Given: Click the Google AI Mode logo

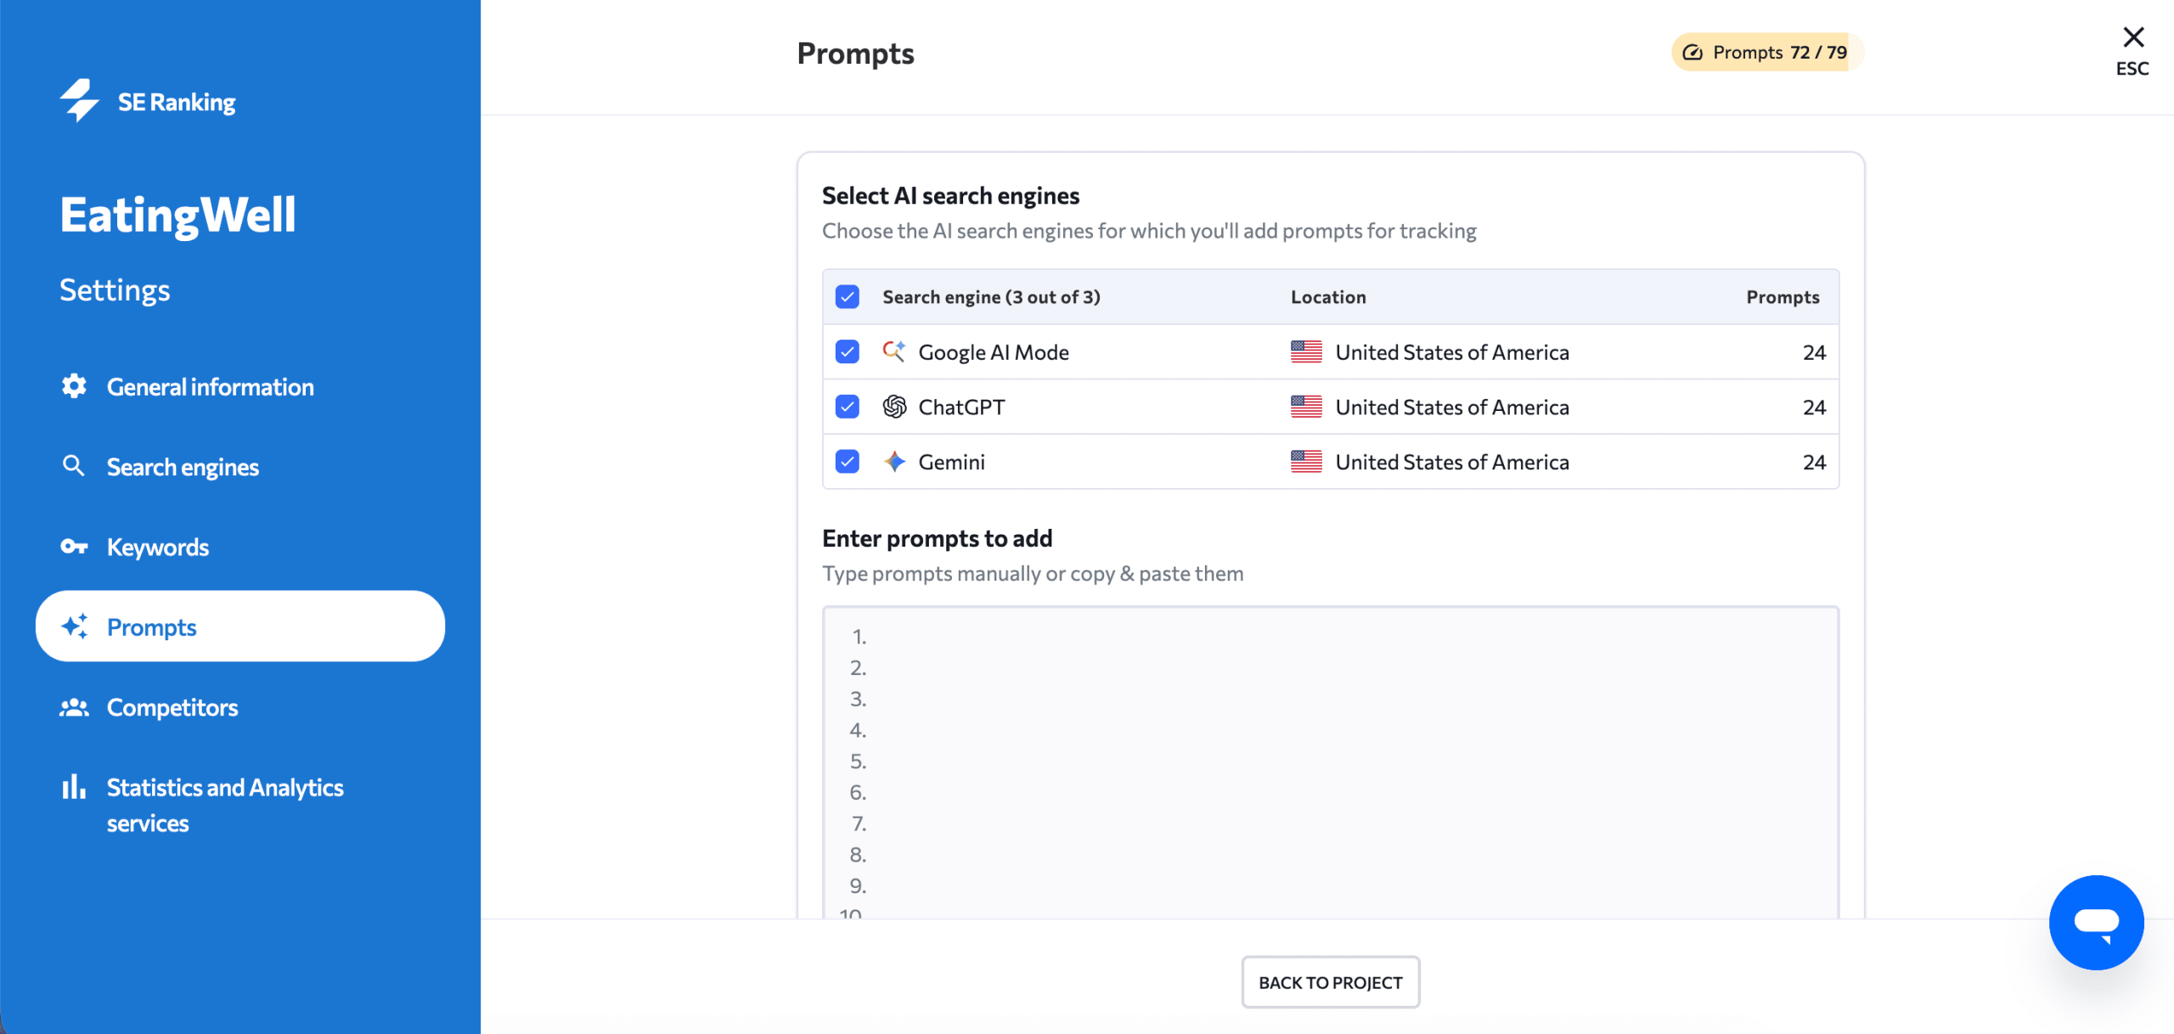Looking at the screenshot, I should 893,351.
